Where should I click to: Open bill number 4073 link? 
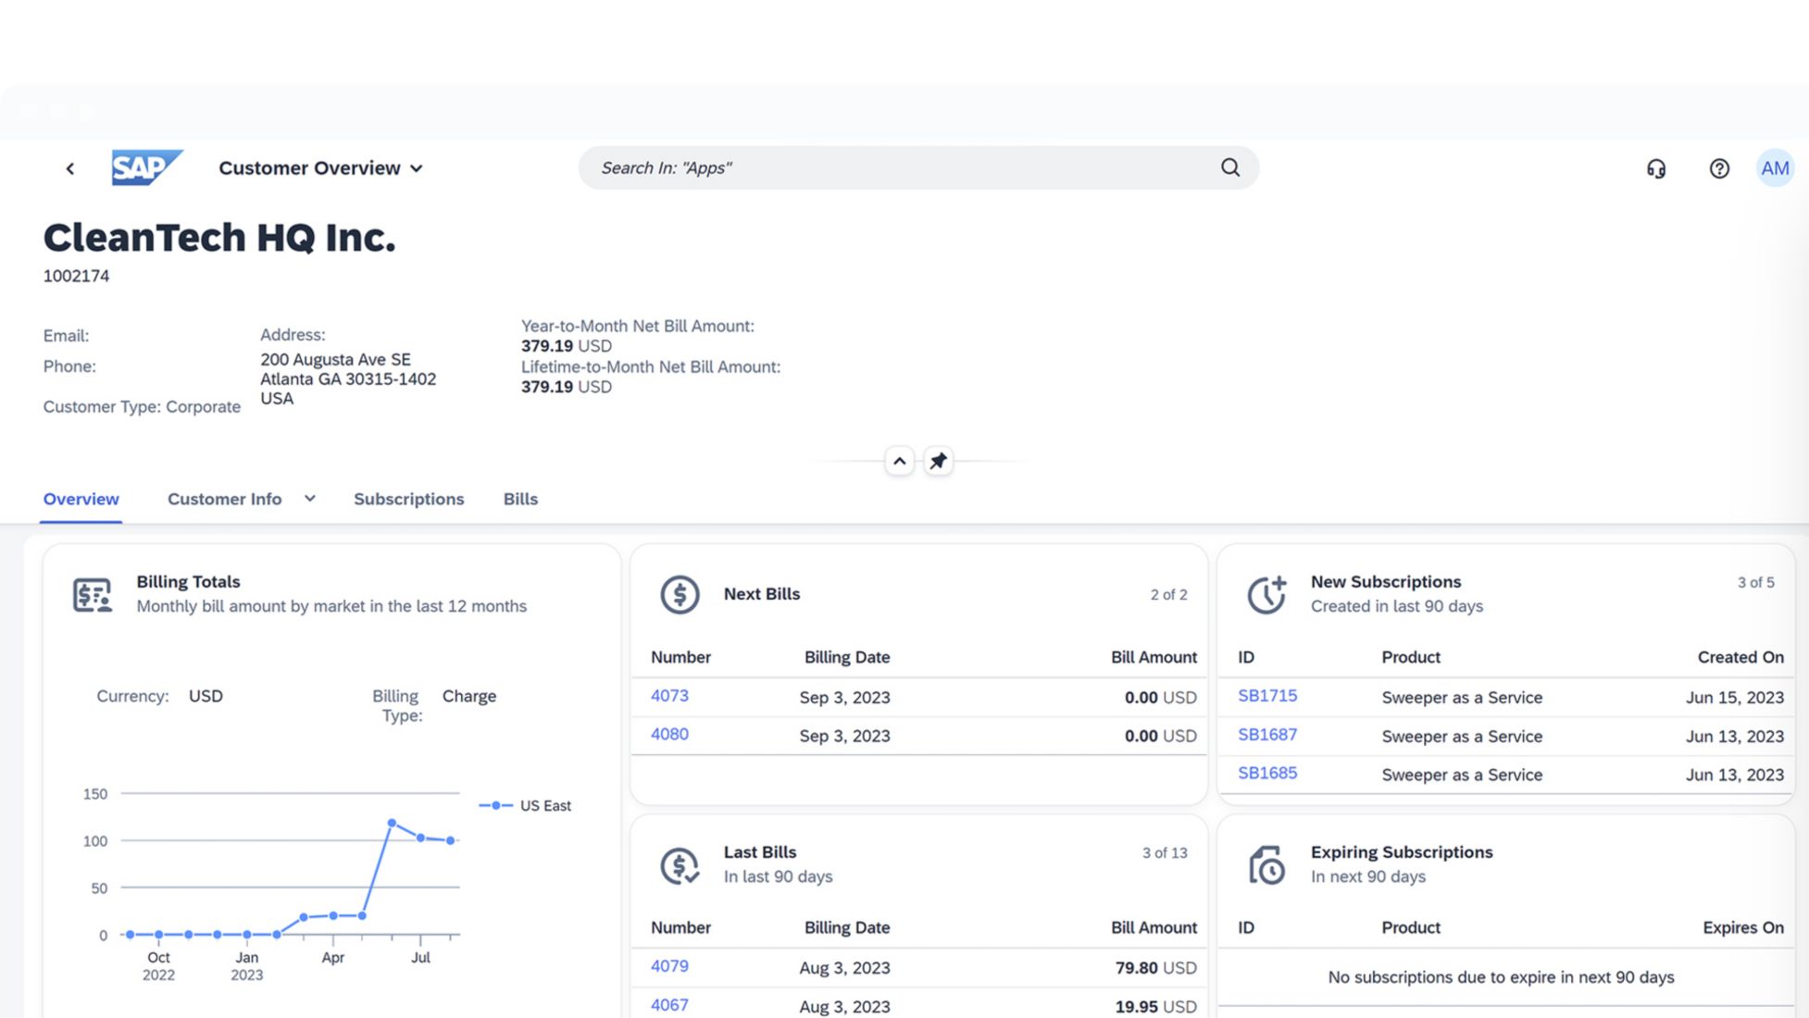[669, 696]
